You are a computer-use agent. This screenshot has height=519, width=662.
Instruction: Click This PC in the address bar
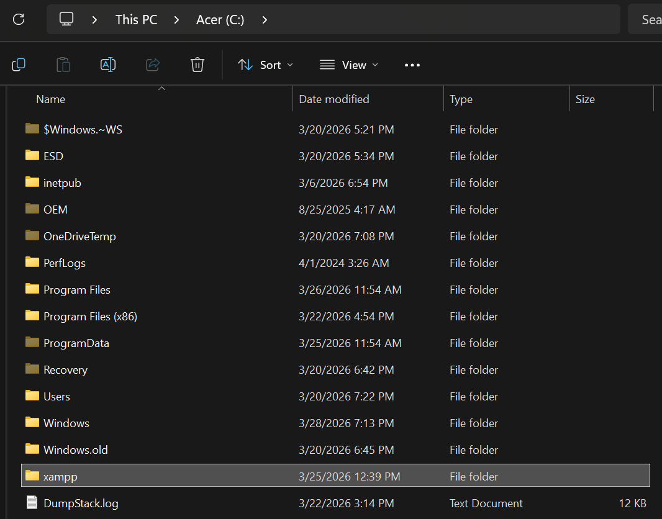click(137, 20)
